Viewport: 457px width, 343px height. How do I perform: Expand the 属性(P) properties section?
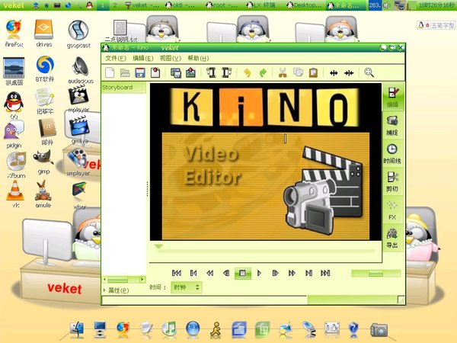[x=116, y=290]
